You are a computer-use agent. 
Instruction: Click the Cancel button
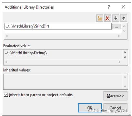(116, 108)
